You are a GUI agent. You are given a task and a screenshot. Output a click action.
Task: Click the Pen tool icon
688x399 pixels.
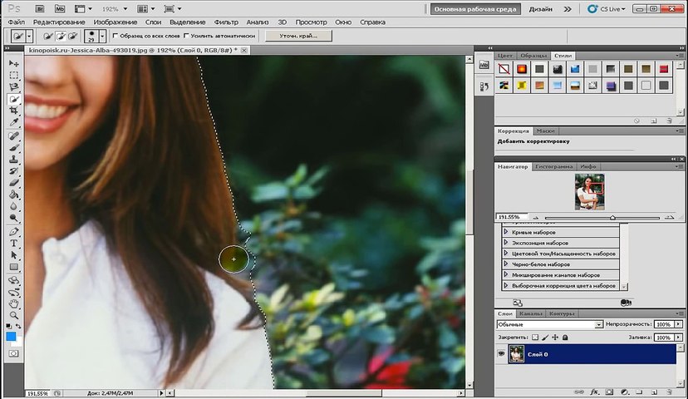(14, 231)
